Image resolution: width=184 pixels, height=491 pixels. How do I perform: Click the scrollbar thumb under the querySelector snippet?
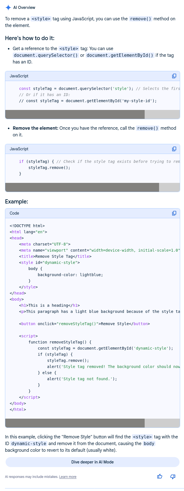point(75,114)
